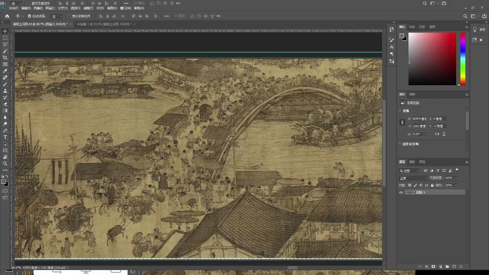Toggle lock position icon
Image resolution: width=489 pixels, height=275 pixels.
[421, 185]
